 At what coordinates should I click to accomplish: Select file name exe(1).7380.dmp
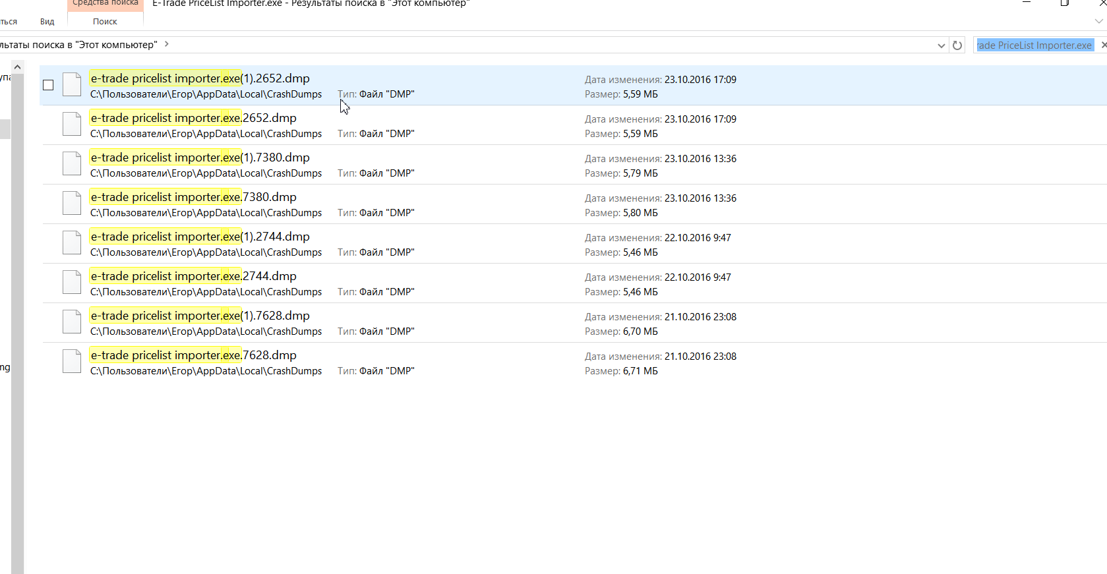[x=200, y=158]
